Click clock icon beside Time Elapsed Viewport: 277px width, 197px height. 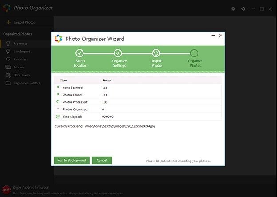point(58,117)
